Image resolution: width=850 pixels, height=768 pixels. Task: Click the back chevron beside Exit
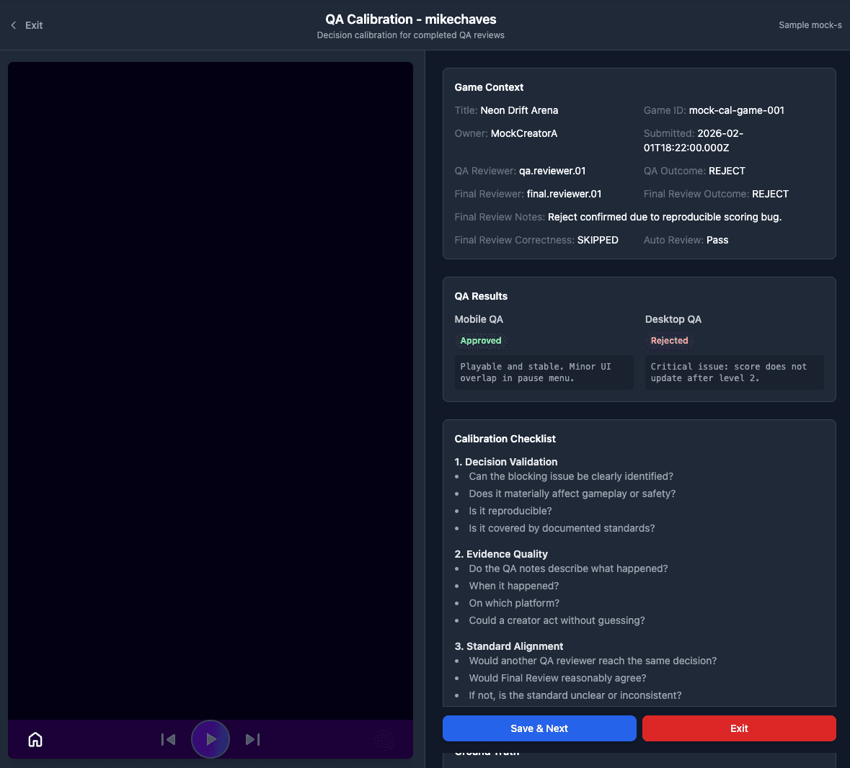[14, 25]
